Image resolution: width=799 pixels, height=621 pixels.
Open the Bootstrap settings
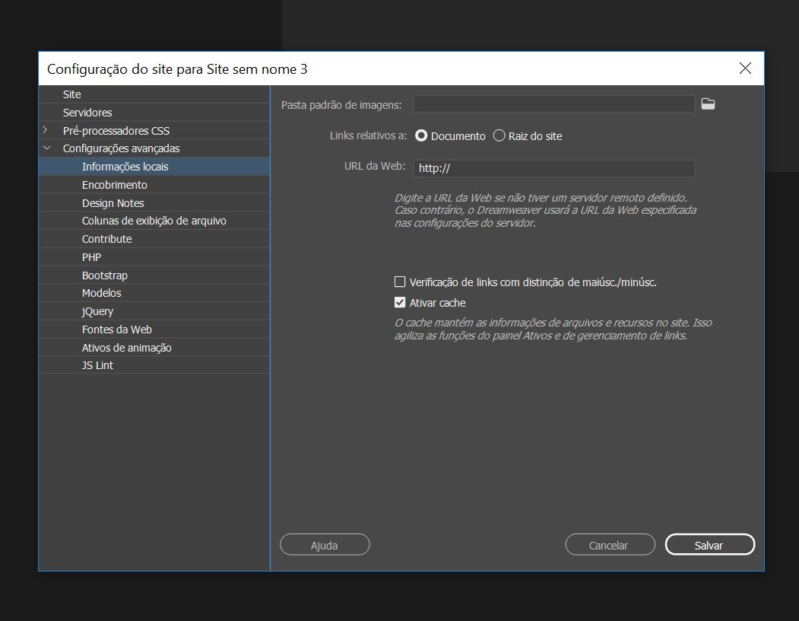point(154,275)
